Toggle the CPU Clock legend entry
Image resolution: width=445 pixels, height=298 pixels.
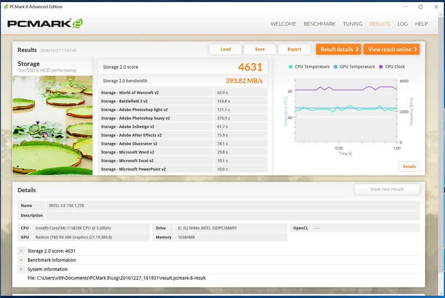tap(392, 67)
